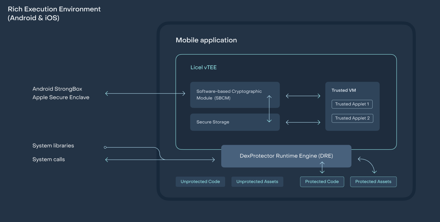Click the Secure Storage box
This screenshot has height=222, width=440.
[226, 122]
